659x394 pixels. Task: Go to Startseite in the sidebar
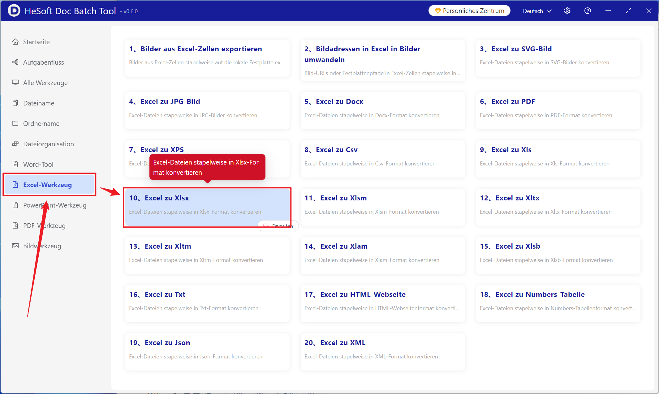coord(50,42)
